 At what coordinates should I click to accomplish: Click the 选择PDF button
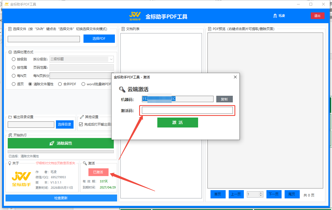point(99,39)
